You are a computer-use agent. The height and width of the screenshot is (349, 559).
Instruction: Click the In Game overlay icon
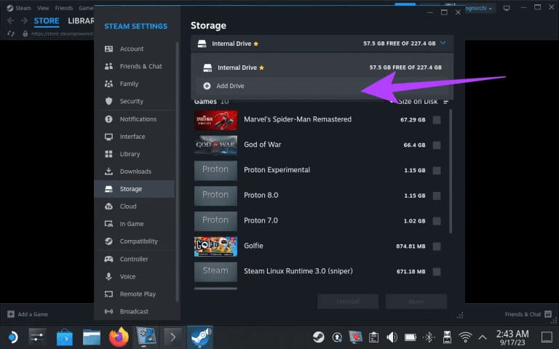[x=108, y=224]
